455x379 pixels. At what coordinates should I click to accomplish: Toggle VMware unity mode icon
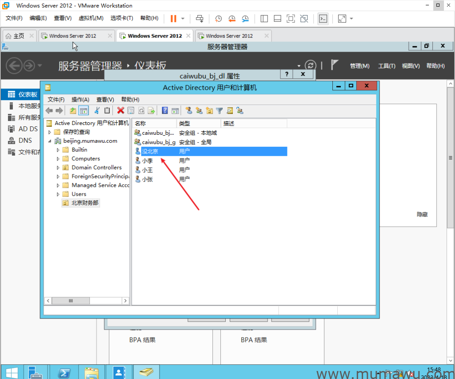pyautogui.click(x=304, y=19)
